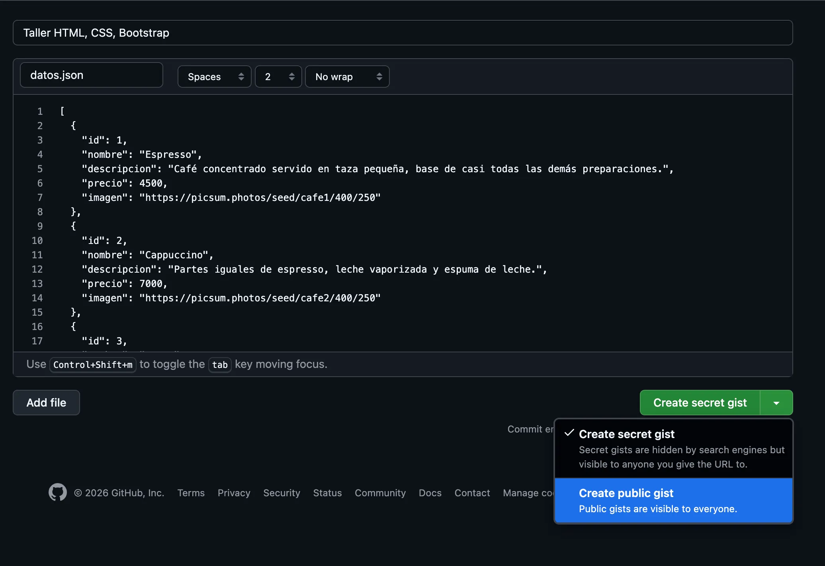Click the checkmark next to Create secret gist
The height and width of the screenshot is (566, 825).
pyautogui.click(x=569, y=433)
